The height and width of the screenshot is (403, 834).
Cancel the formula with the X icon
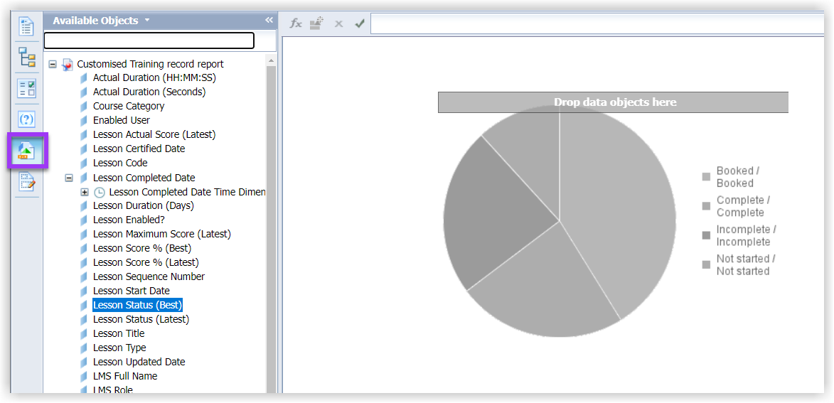click(338, 23)
